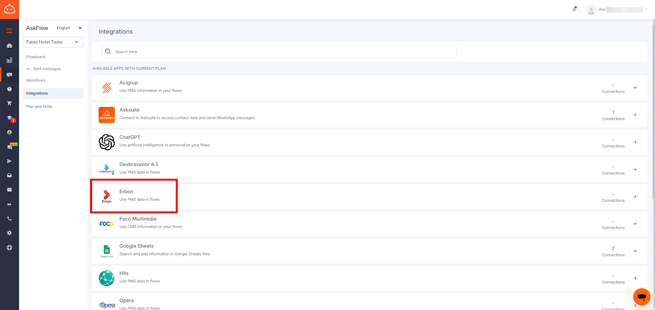Click the search magnifier icon
Image resolution: width=655 pixels, height=310 pixels.
[108, 51]
